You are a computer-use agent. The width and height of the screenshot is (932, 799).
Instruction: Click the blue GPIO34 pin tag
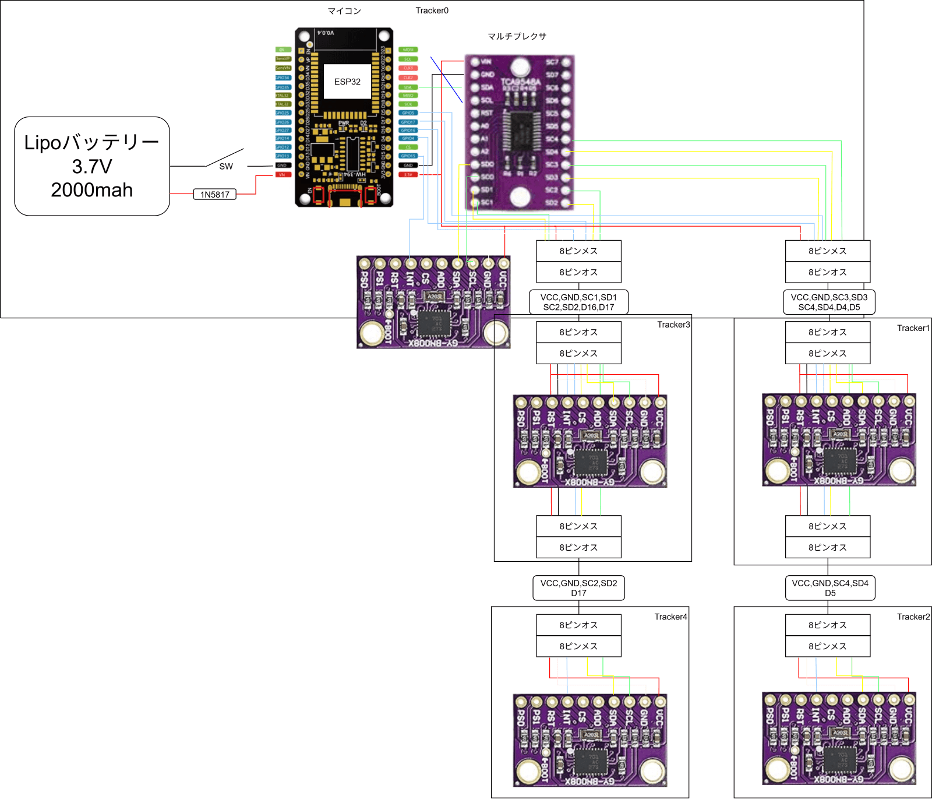(x=283, y=78)
